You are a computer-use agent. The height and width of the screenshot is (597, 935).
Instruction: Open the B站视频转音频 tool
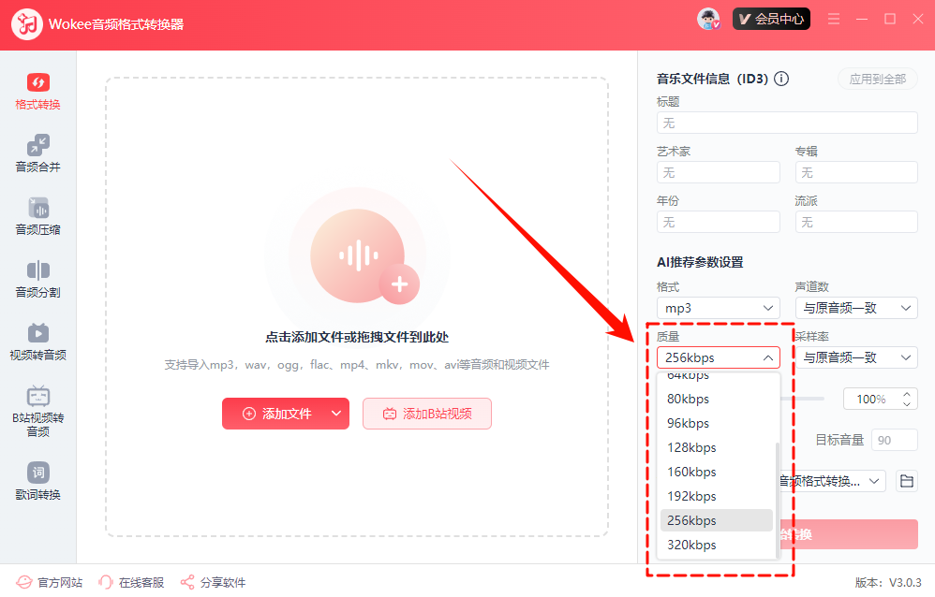37,410
